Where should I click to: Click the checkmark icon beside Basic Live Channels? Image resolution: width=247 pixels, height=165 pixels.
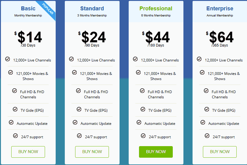coord(8,59)
